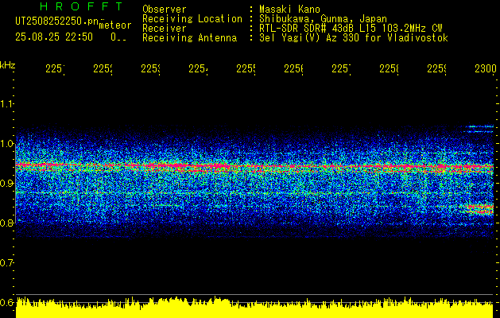Click the word meteor in the header

point(115,25)
